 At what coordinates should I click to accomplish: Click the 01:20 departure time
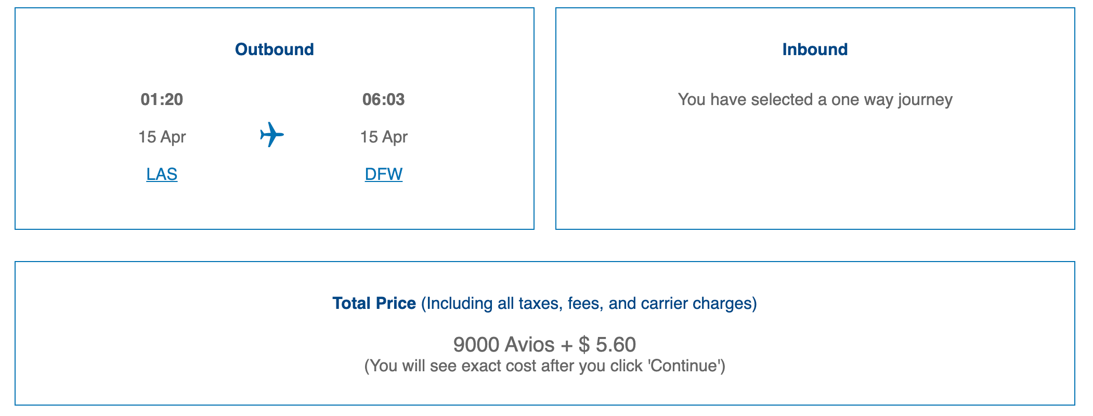162,99
